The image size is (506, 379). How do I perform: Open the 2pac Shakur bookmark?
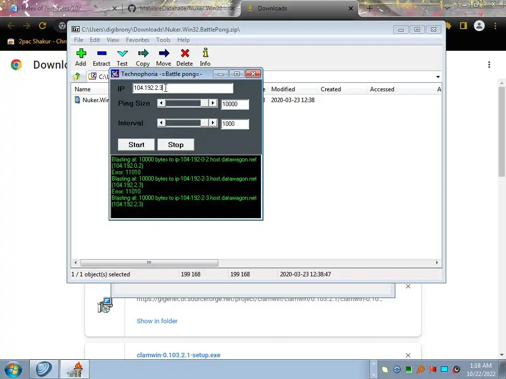37,41
